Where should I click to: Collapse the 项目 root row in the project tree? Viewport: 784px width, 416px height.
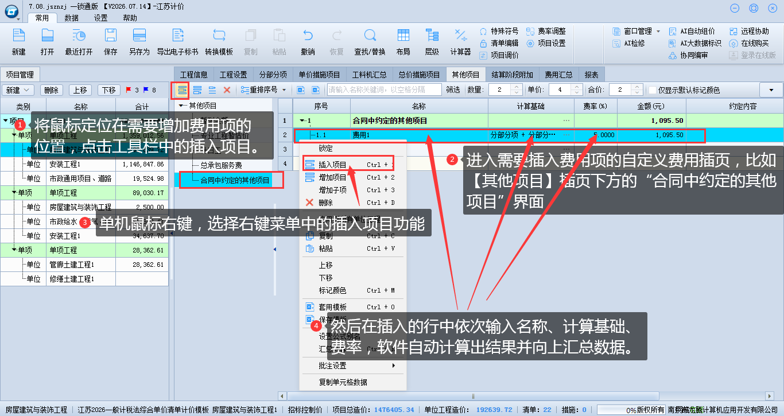(6, 121)
